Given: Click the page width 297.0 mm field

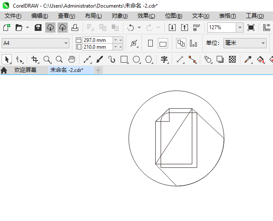Looking at the screenshot, I should click(x=97, y=40).
